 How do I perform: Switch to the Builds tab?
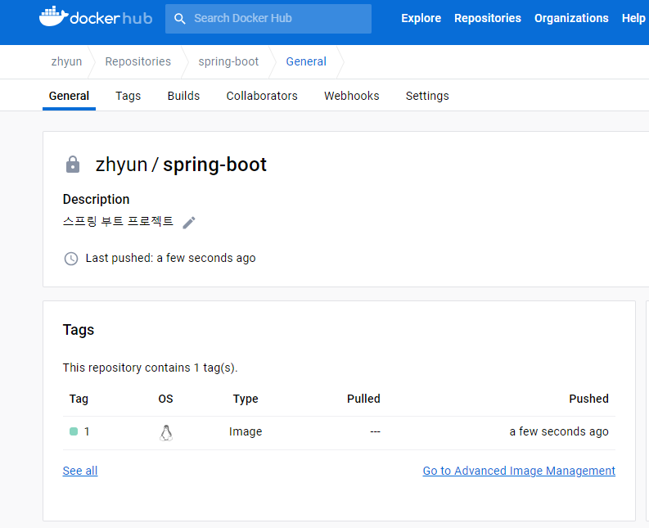coord(184,96)
